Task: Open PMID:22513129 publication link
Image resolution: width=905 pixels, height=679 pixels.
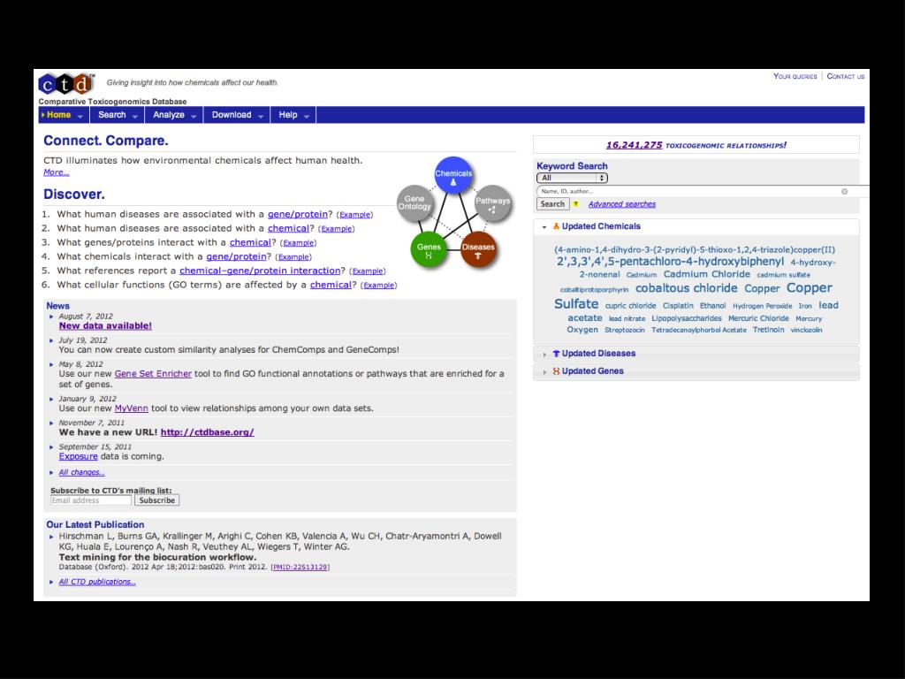Action: 300,568
